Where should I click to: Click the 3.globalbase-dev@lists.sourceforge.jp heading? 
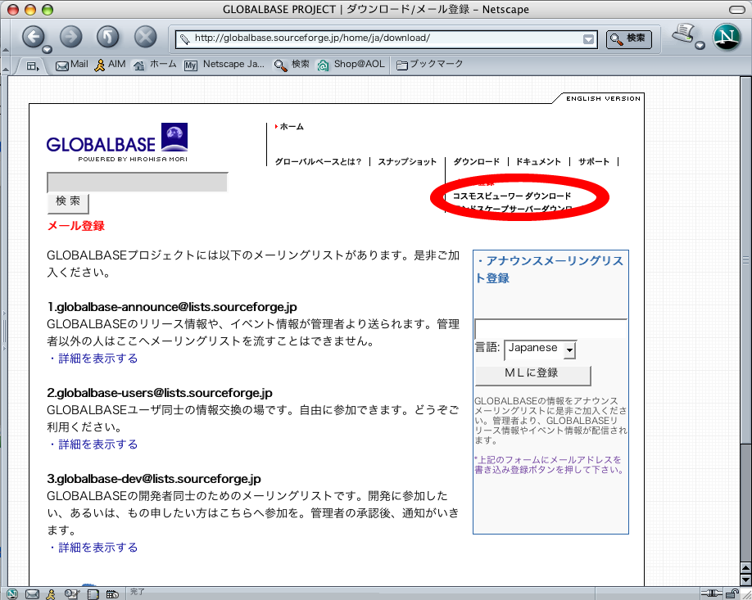(154, 479)
